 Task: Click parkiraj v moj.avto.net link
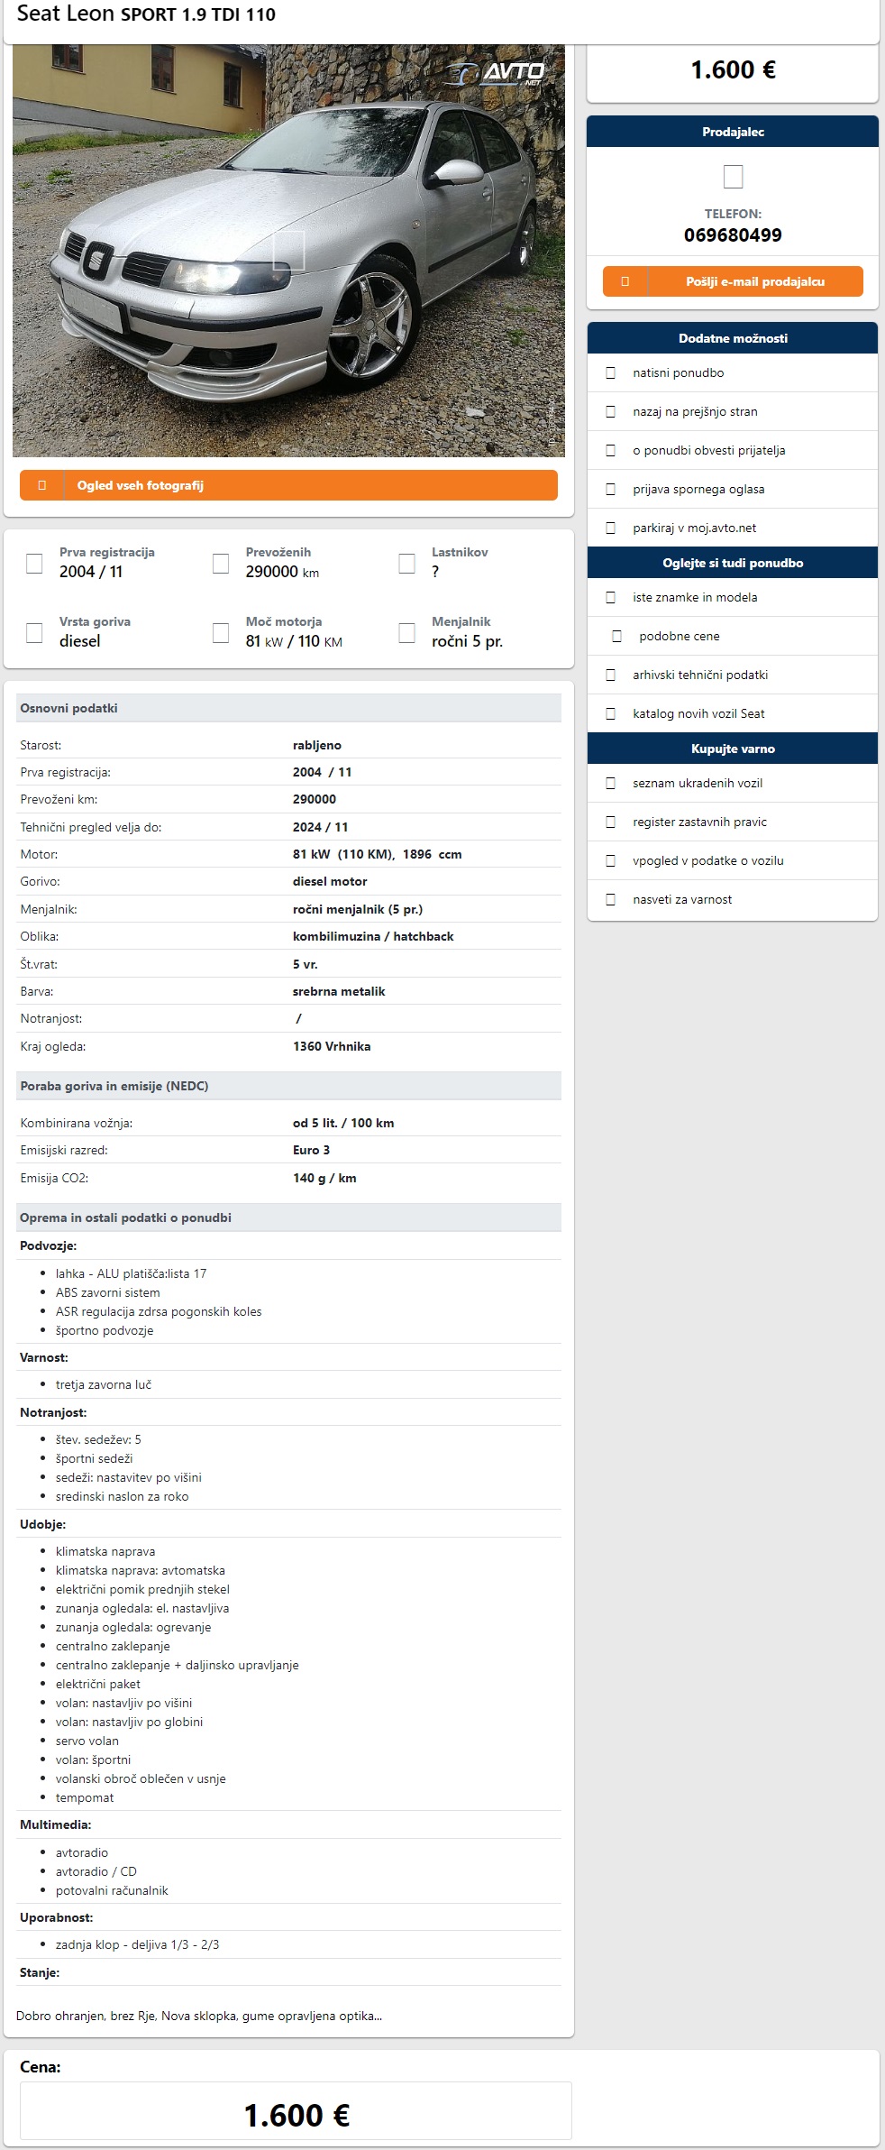tap(694, 528)
